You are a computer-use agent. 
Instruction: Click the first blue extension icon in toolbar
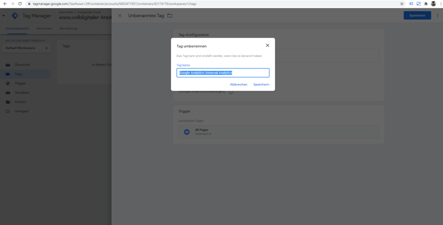(x=411, y=3)
